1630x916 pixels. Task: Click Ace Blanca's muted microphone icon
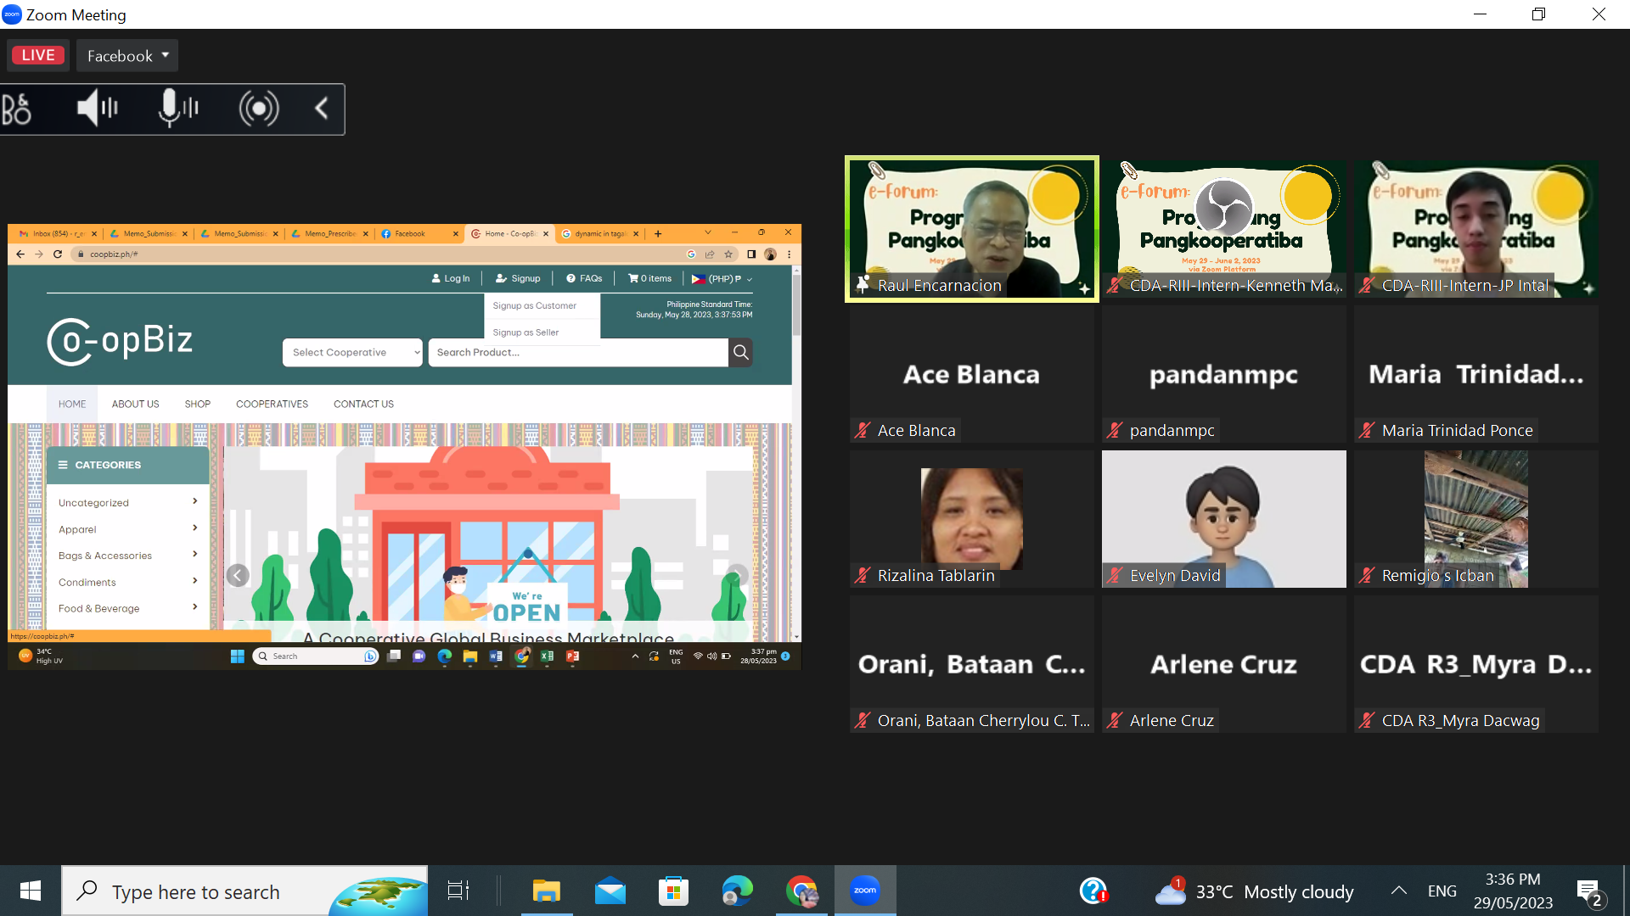click(x=863, y=431)
